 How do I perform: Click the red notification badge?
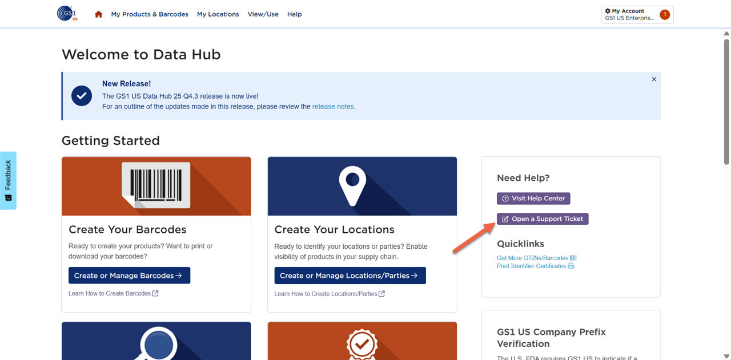tap(664, 15)
